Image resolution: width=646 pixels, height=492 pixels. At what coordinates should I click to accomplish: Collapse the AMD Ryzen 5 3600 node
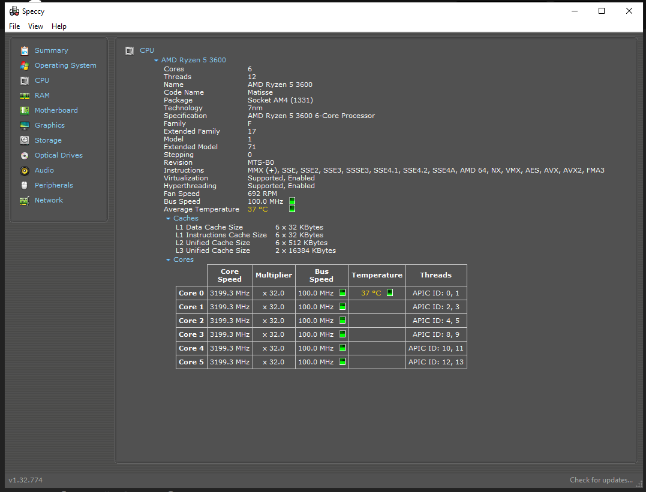tap(156, 60)
